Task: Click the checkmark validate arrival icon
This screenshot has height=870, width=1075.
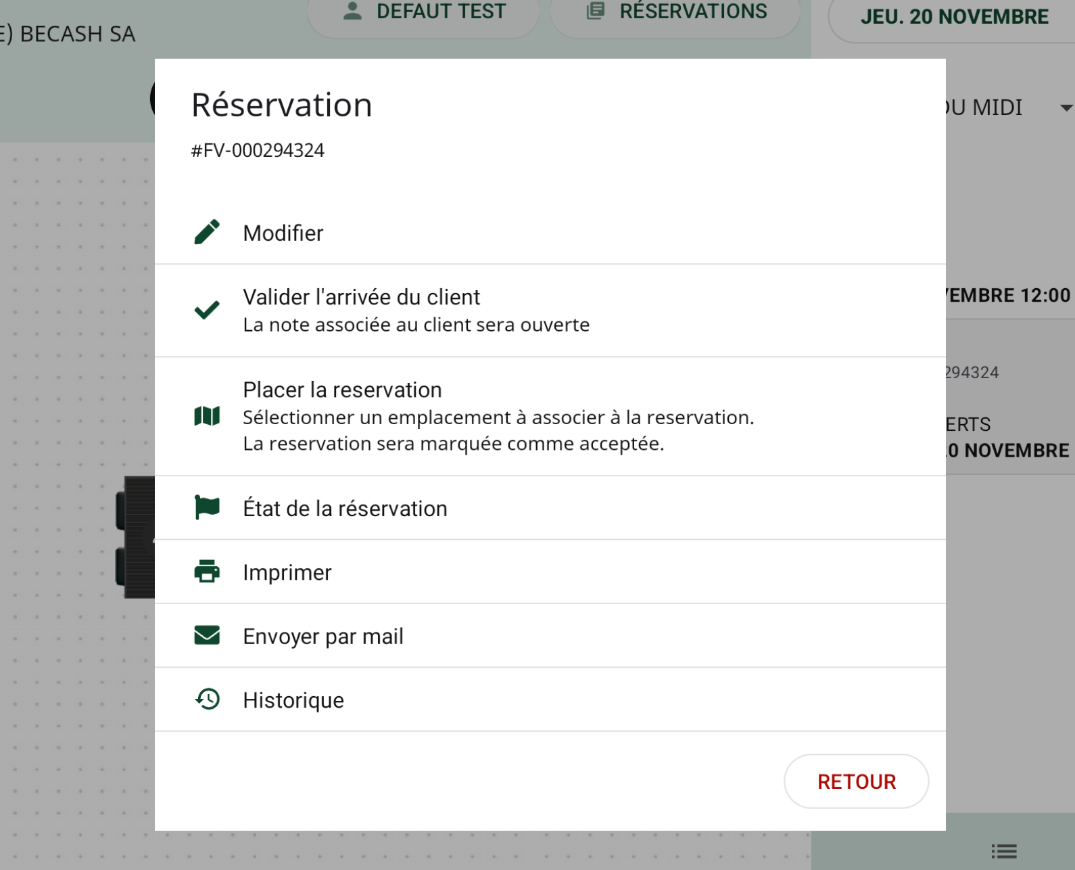Action: 207,310
